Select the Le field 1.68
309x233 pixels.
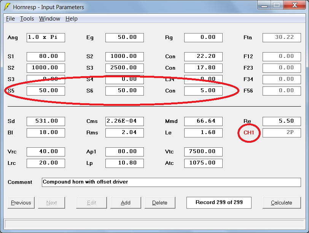[x=203, y=132]
